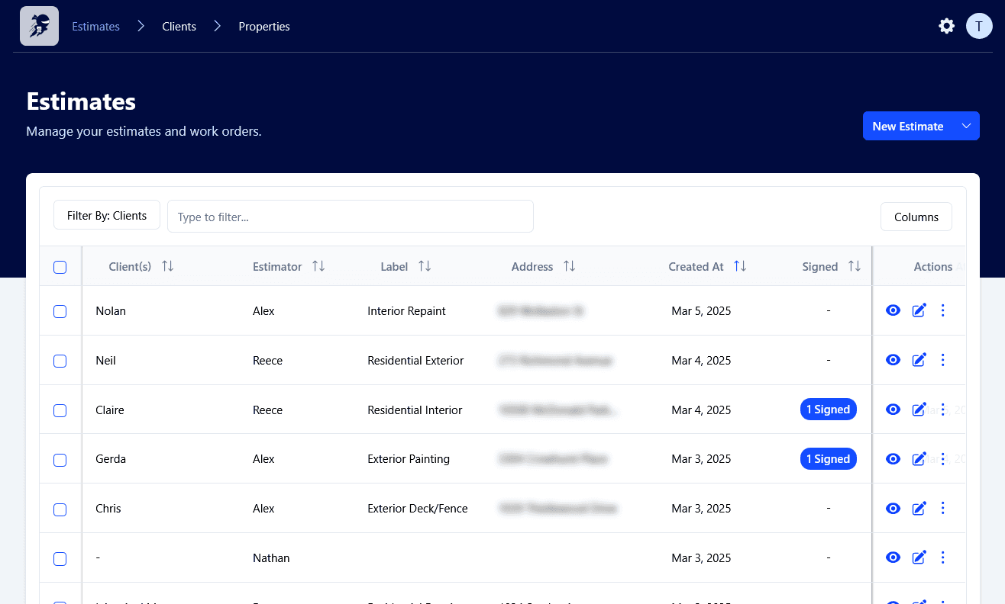Screen dimensions: 1005x604
Task: Check the select-all checkbox in header
Action: click(60, 267)
